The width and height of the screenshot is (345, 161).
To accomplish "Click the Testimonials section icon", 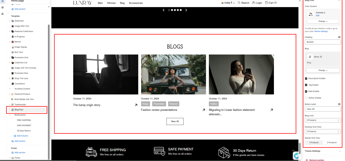I will [12, 105].
